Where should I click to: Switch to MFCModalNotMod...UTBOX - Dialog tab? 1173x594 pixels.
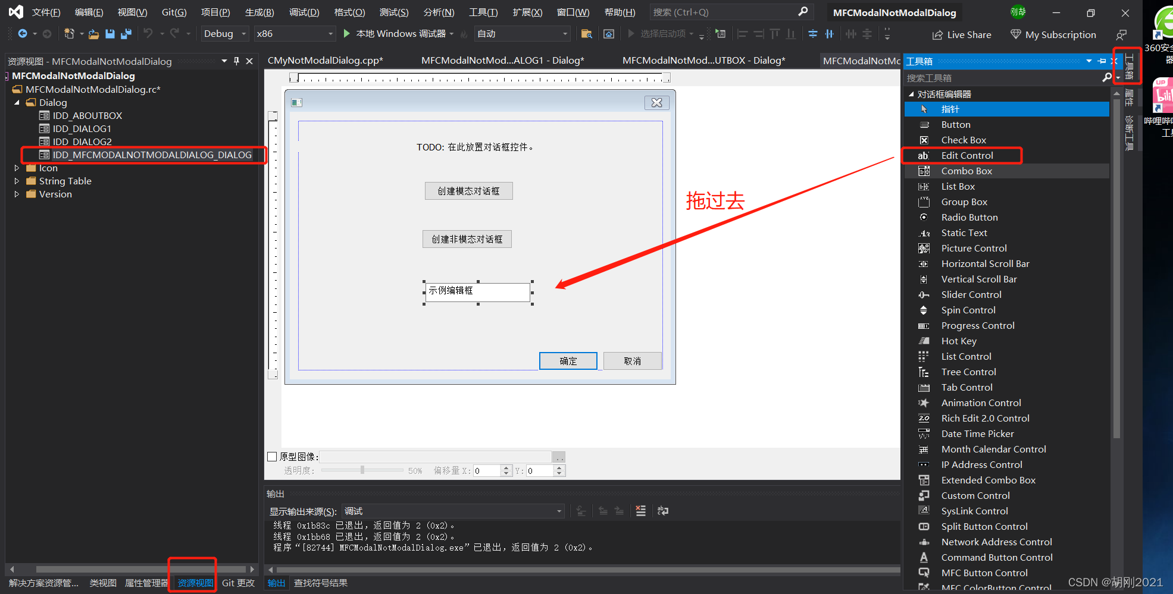point(703,60)
